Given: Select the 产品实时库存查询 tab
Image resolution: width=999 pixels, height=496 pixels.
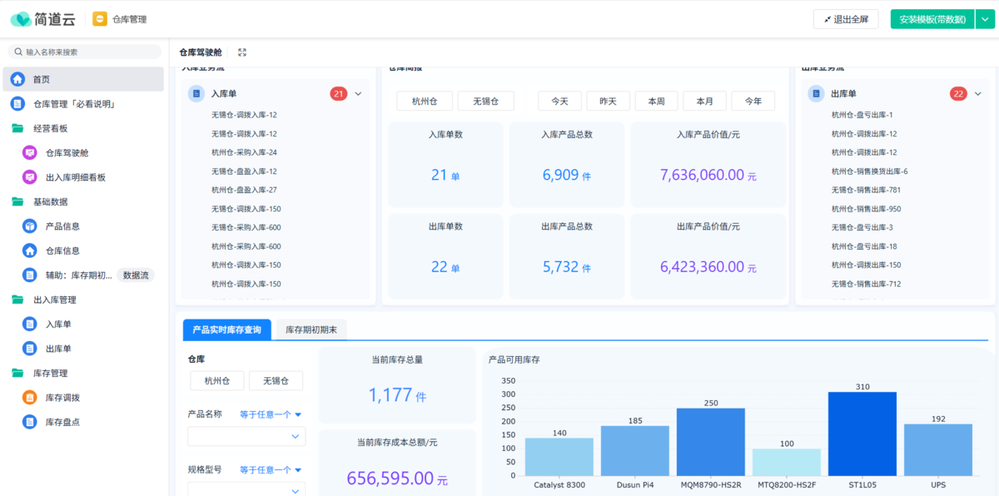Looking at the screenshot, I should click(226, 330).
